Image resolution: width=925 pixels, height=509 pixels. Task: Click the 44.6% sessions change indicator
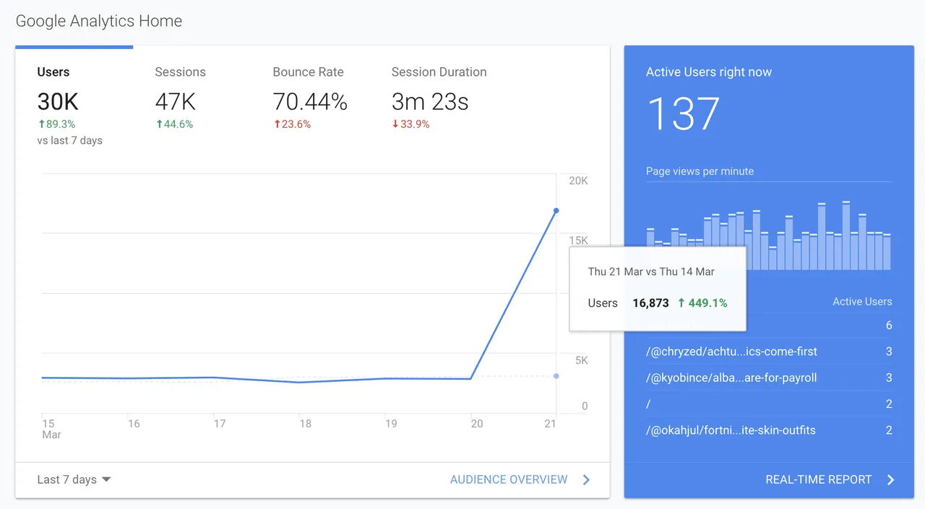(174, 124)
